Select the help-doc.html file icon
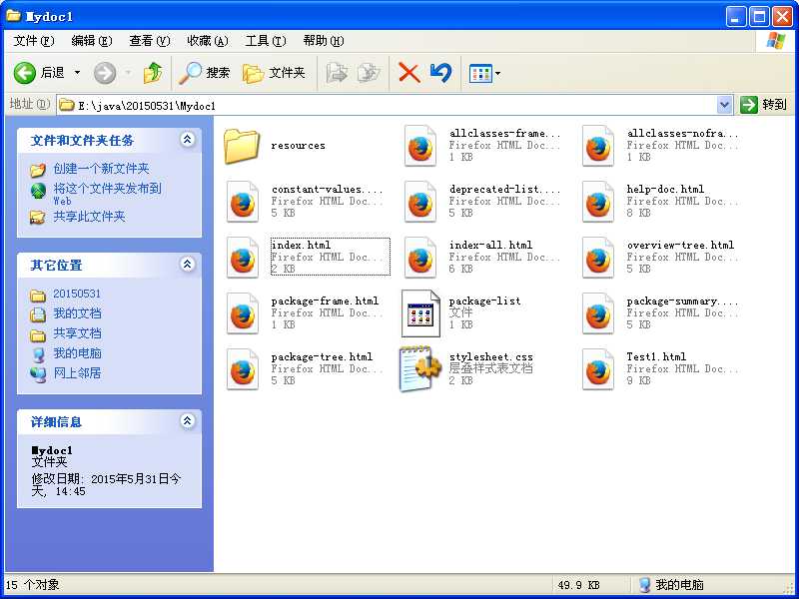Viewport: 799px width, 599px height. [597, 203]
